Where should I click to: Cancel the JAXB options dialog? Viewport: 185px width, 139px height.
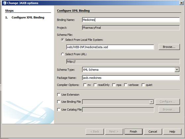click(x=153, y=132)
